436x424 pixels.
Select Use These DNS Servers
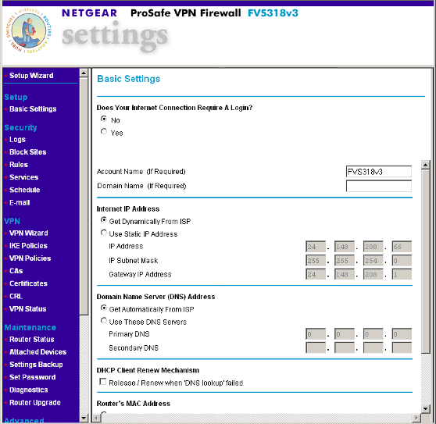[x=104, y=321]
